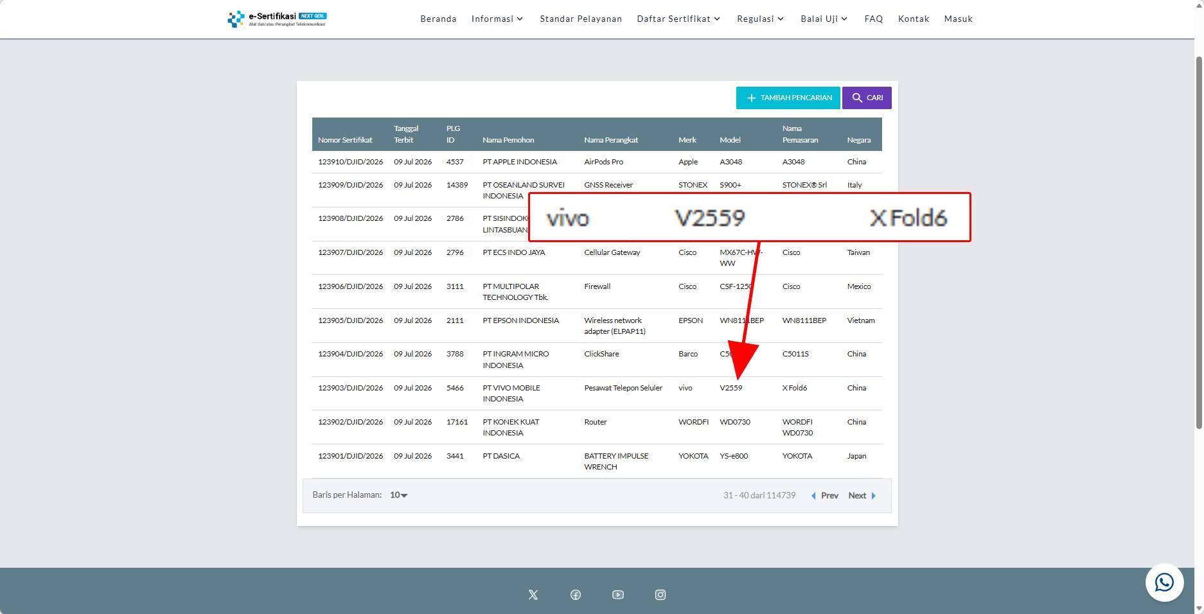Open the Instagram footer icon
Image resolution: width=1204 pixels, height=614 pixels.
pyautogui.click(x=660, y=595)
